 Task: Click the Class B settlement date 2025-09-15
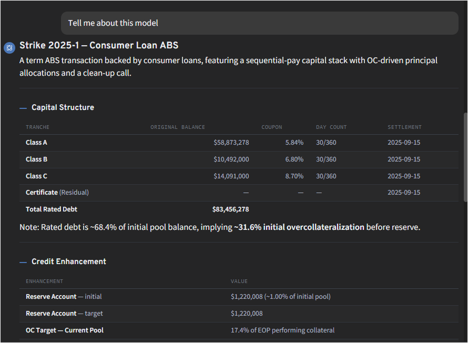coord(404,159)
